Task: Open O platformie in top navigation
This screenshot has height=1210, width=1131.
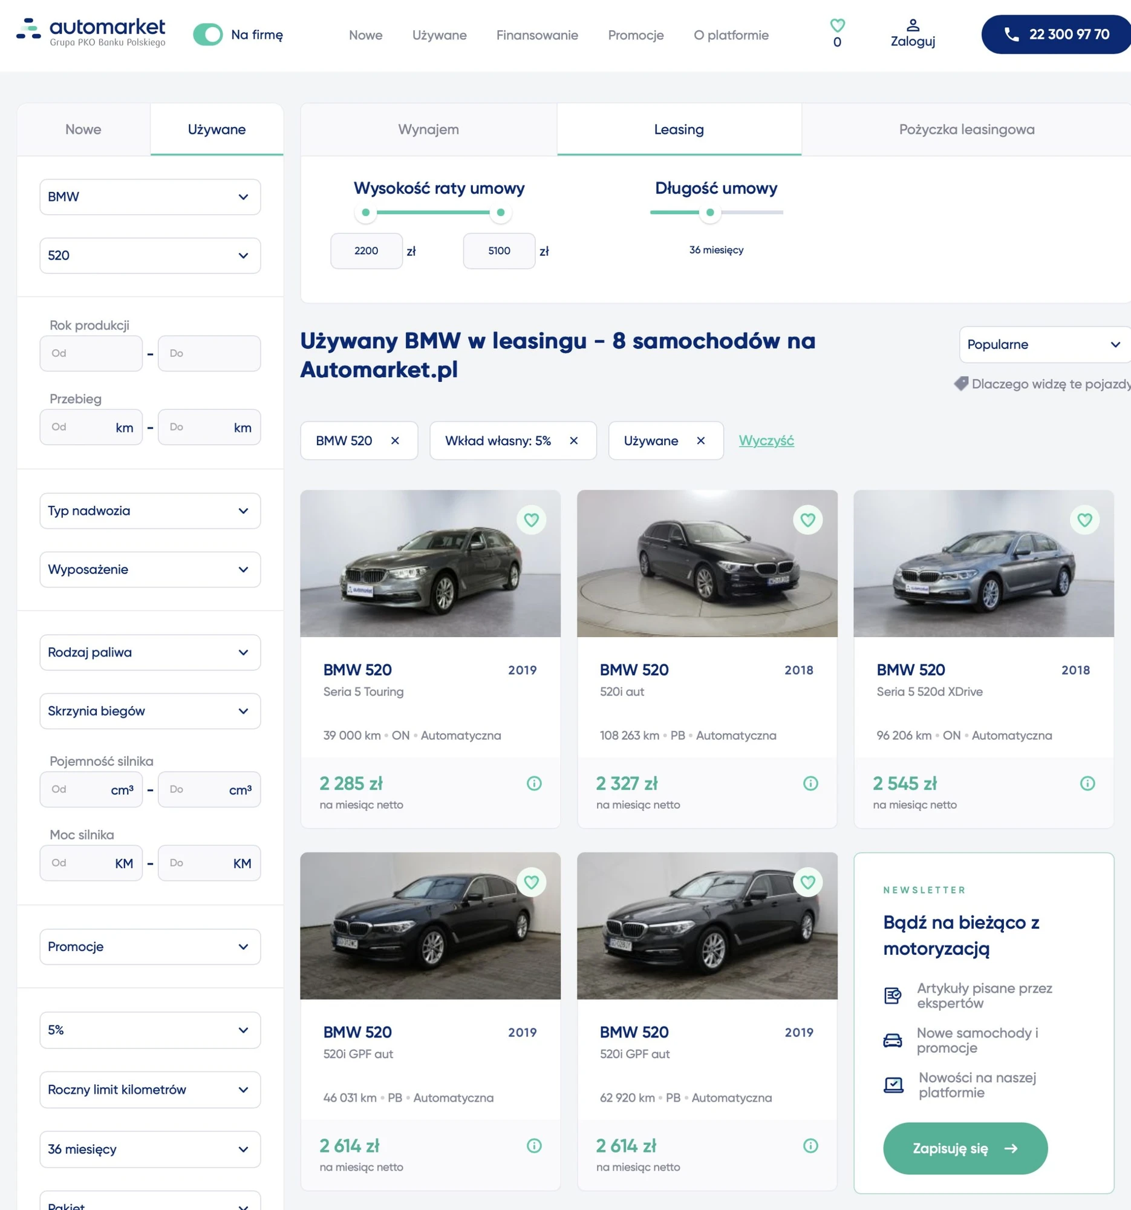Action: [731, 35]
